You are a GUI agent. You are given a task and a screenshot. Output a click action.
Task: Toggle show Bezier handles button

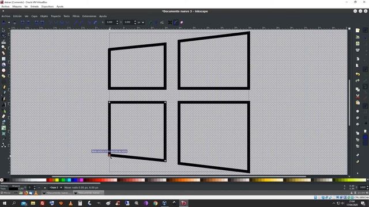(175, 22)
